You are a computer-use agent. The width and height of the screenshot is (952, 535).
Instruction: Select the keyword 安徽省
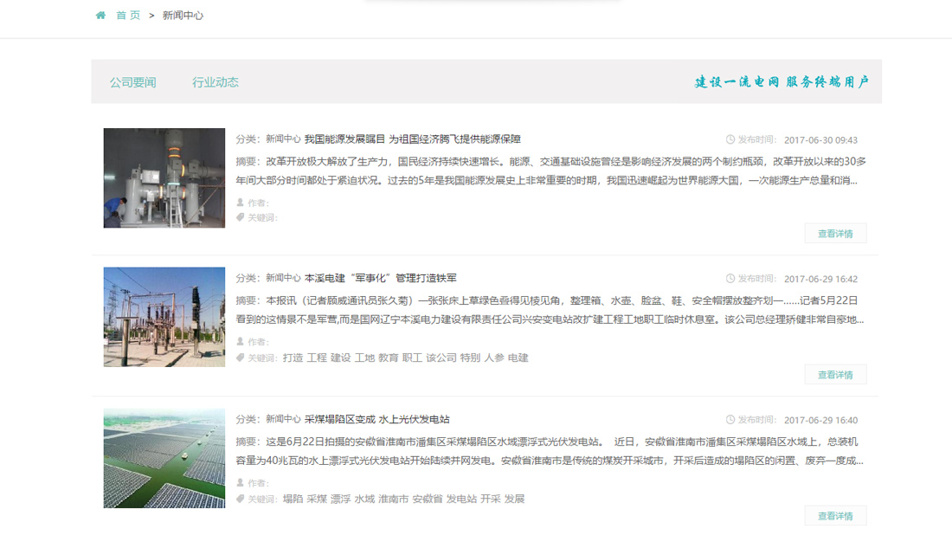pos(428,499)
